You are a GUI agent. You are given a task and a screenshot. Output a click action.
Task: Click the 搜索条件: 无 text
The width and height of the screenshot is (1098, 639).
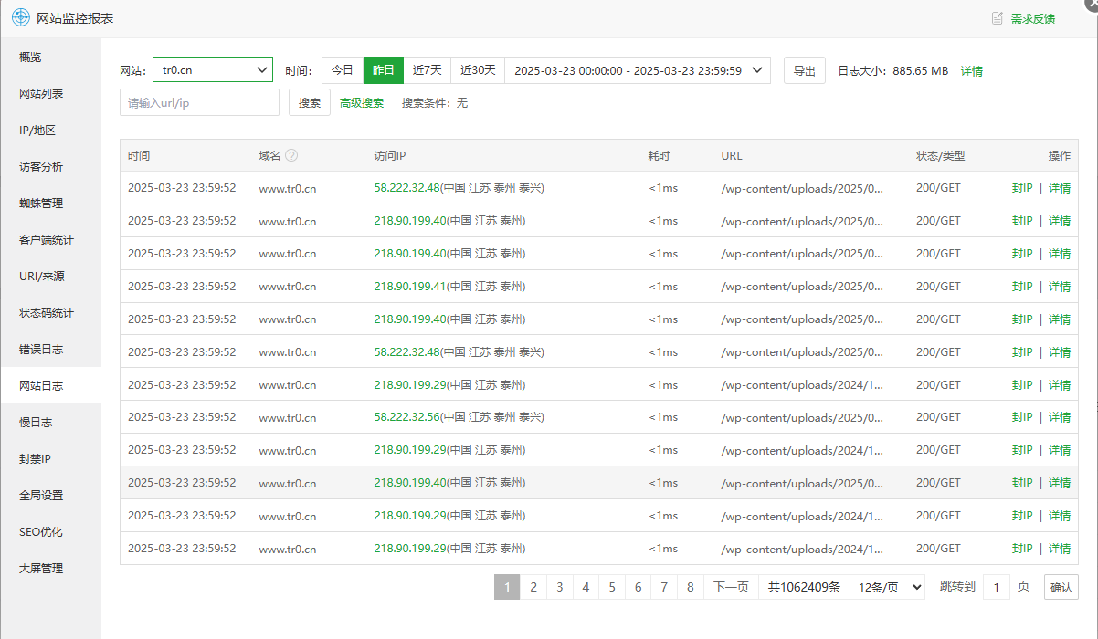(x=435, y=103)
